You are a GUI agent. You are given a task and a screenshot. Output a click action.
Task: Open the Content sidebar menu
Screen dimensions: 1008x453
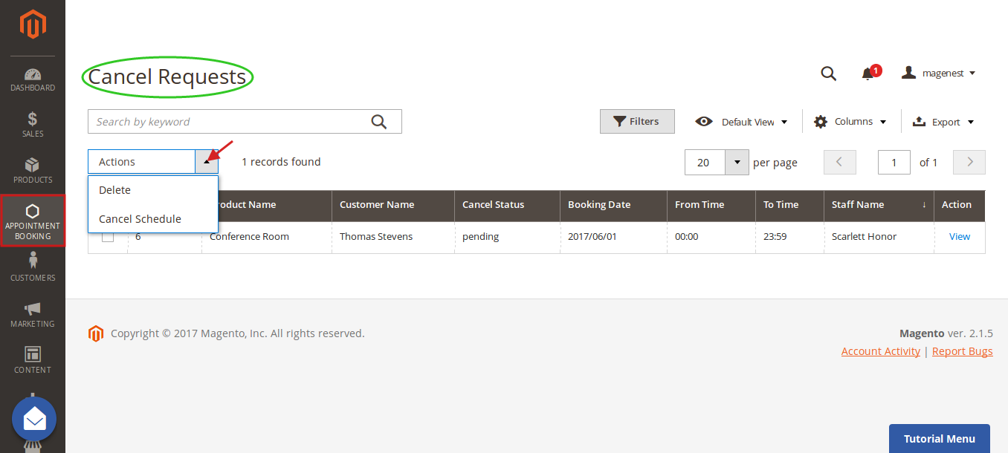pyautogui.click(x=33, y=360)
